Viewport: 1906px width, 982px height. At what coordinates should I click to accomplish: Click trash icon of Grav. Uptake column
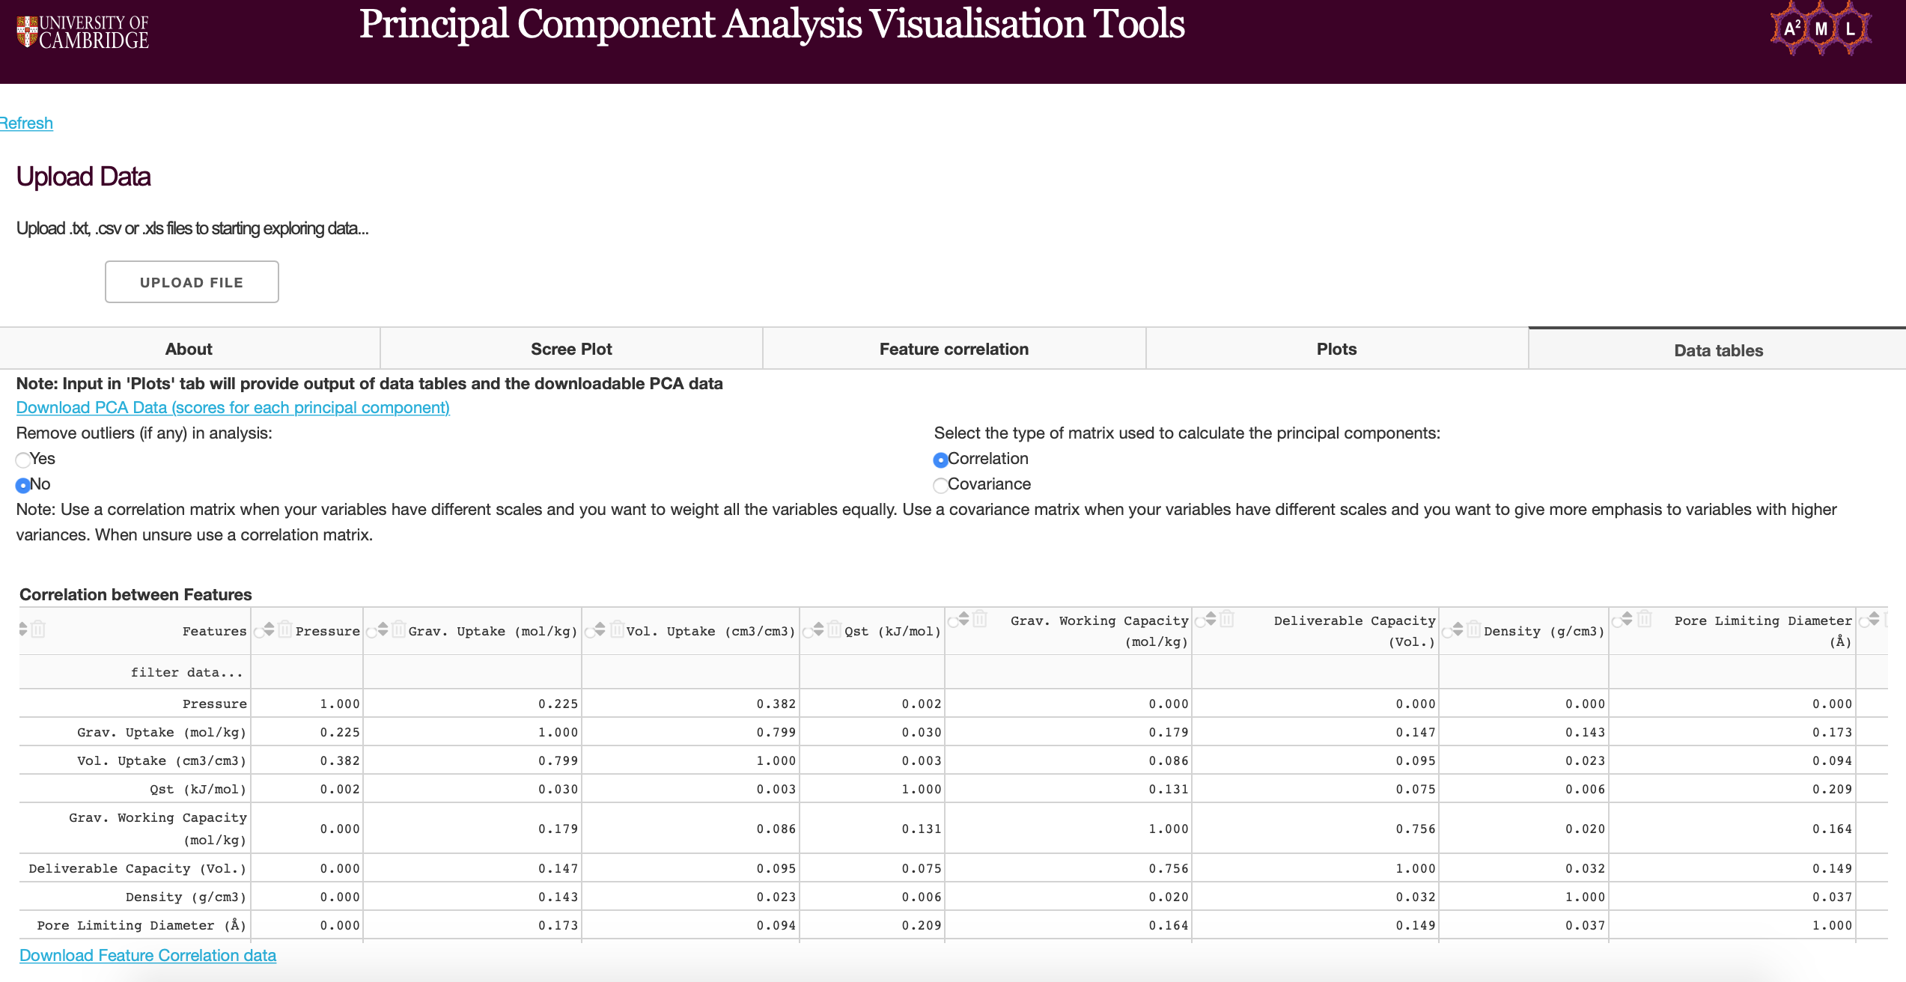[398, 629]
